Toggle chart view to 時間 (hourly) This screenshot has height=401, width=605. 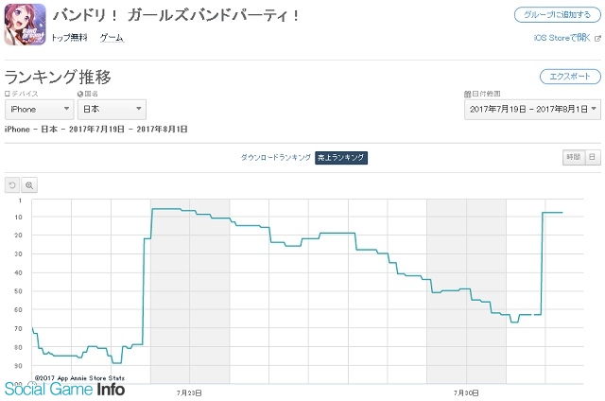pyautogui.click(x=574, y=157)
